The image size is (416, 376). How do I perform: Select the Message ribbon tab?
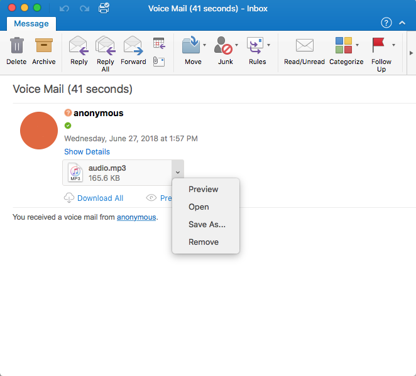pyautogui.click(x=31, y=24)
